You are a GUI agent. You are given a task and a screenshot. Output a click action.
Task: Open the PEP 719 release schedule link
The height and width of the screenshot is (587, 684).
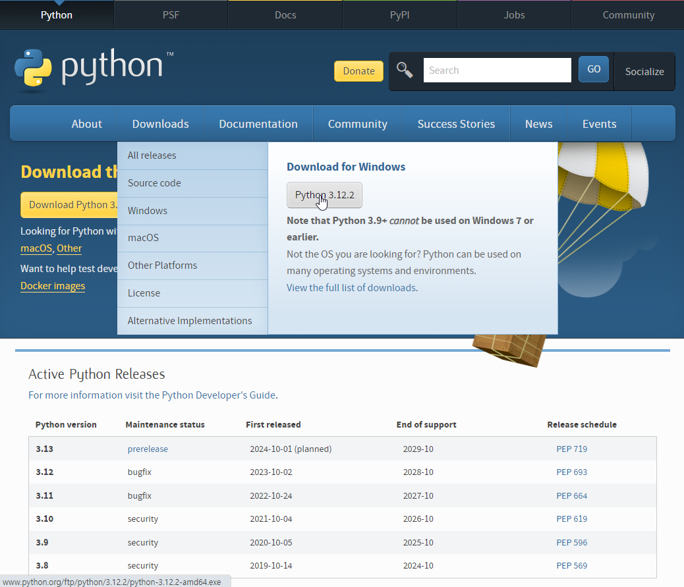[x=571, y=449]
